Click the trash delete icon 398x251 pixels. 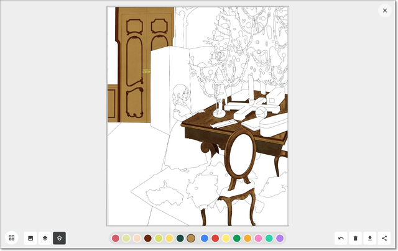[x=355, y=238]
